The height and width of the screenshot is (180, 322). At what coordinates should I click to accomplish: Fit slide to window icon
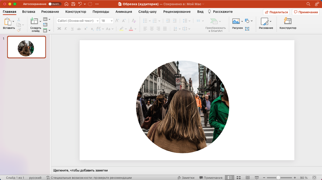tap(314, 178)
